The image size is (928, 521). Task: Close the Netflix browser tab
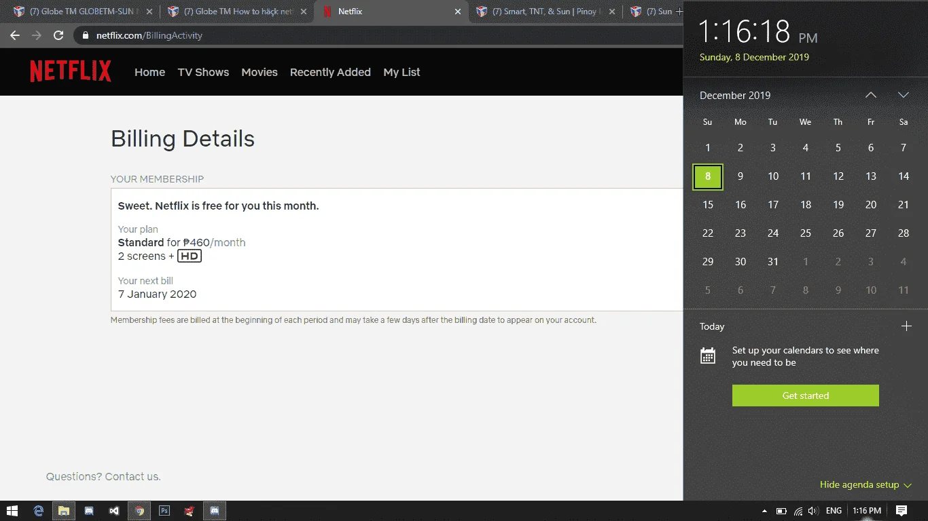[458, 12]
